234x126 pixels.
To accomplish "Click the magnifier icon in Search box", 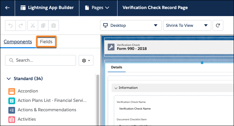I will coord(11,60).
